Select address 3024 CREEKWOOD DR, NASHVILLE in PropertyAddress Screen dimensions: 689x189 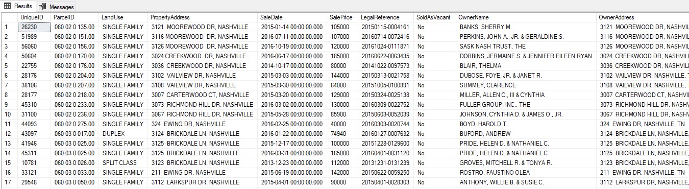click(203, 56)
